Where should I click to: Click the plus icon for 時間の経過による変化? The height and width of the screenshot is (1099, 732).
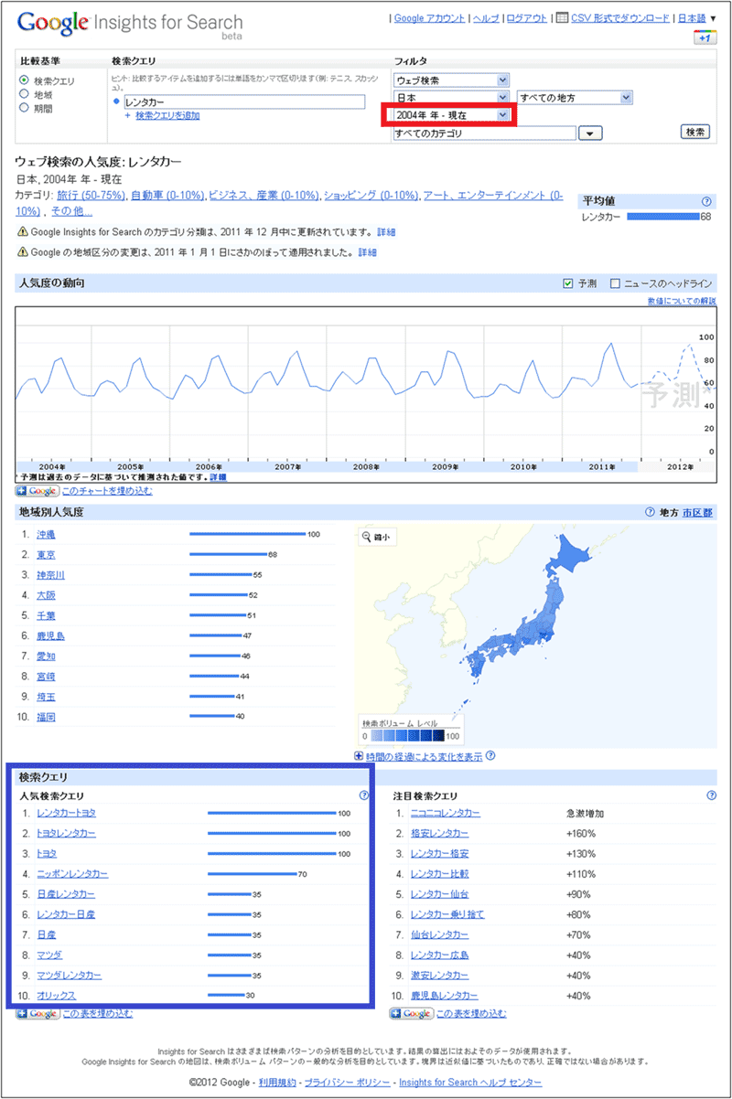click(x=359, y=756)
